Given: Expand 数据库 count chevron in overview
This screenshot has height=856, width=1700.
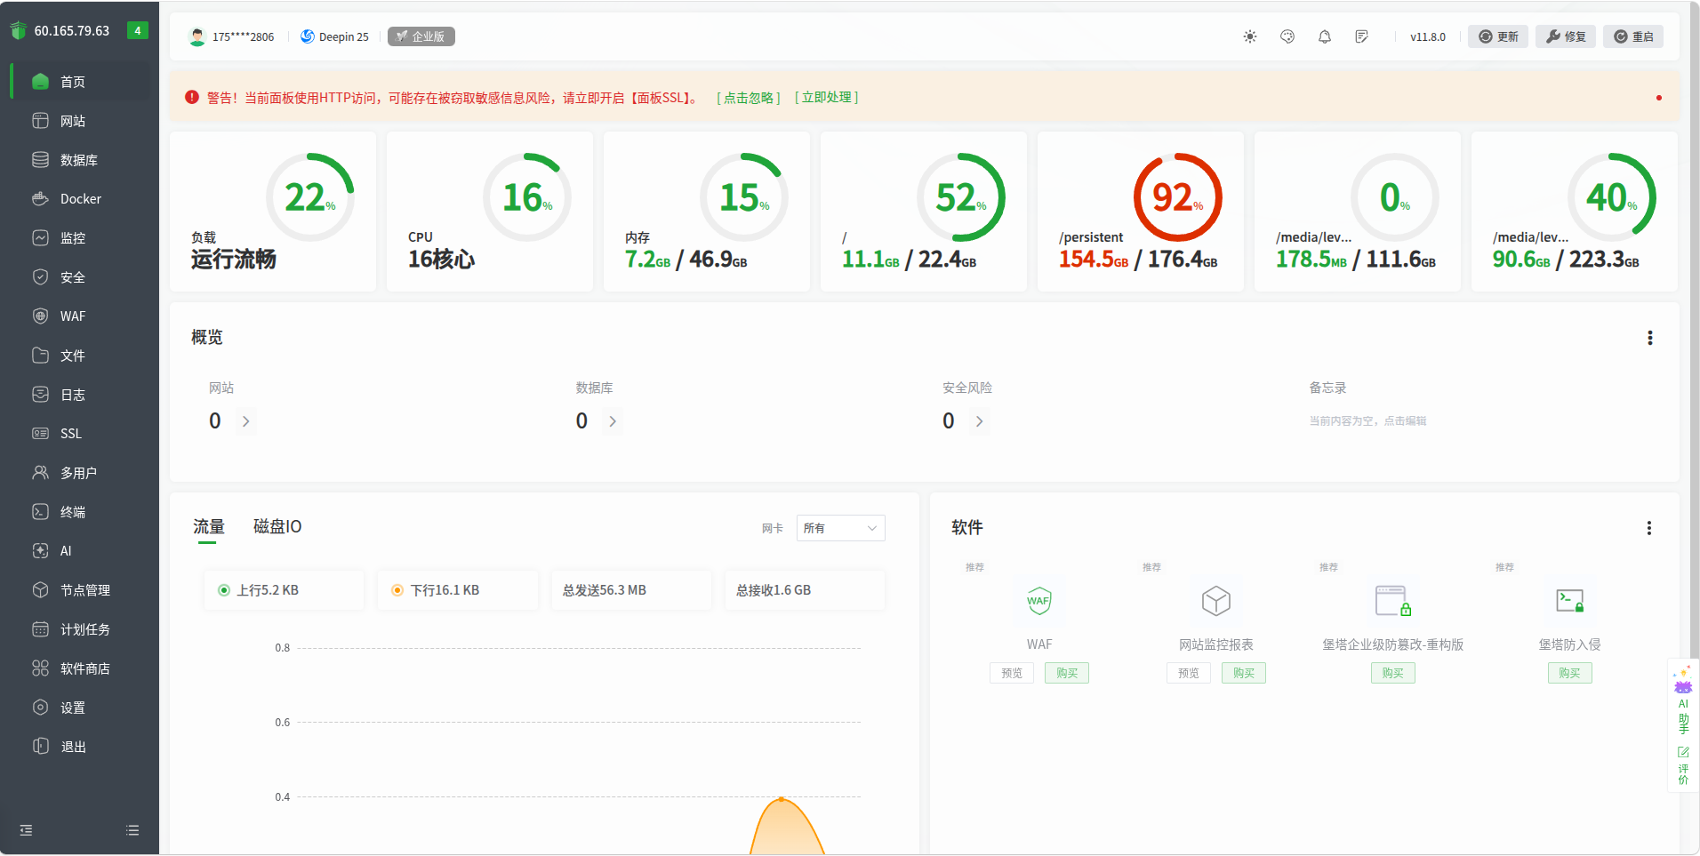Looking at the screenshot, I should (613, 421).
